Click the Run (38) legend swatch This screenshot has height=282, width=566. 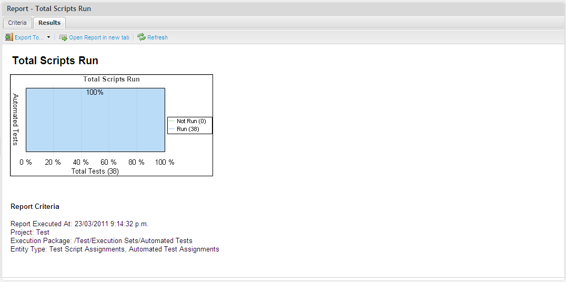tap(171, 129)
